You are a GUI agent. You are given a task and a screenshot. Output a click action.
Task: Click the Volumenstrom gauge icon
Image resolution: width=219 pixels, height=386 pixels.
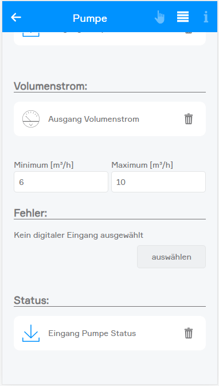click(31, 119)
